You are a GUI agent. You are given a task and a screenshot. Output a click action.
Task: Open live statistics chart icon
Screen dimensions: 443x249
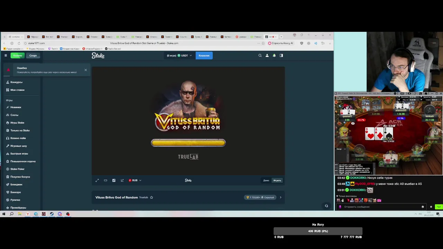point(114,180)
